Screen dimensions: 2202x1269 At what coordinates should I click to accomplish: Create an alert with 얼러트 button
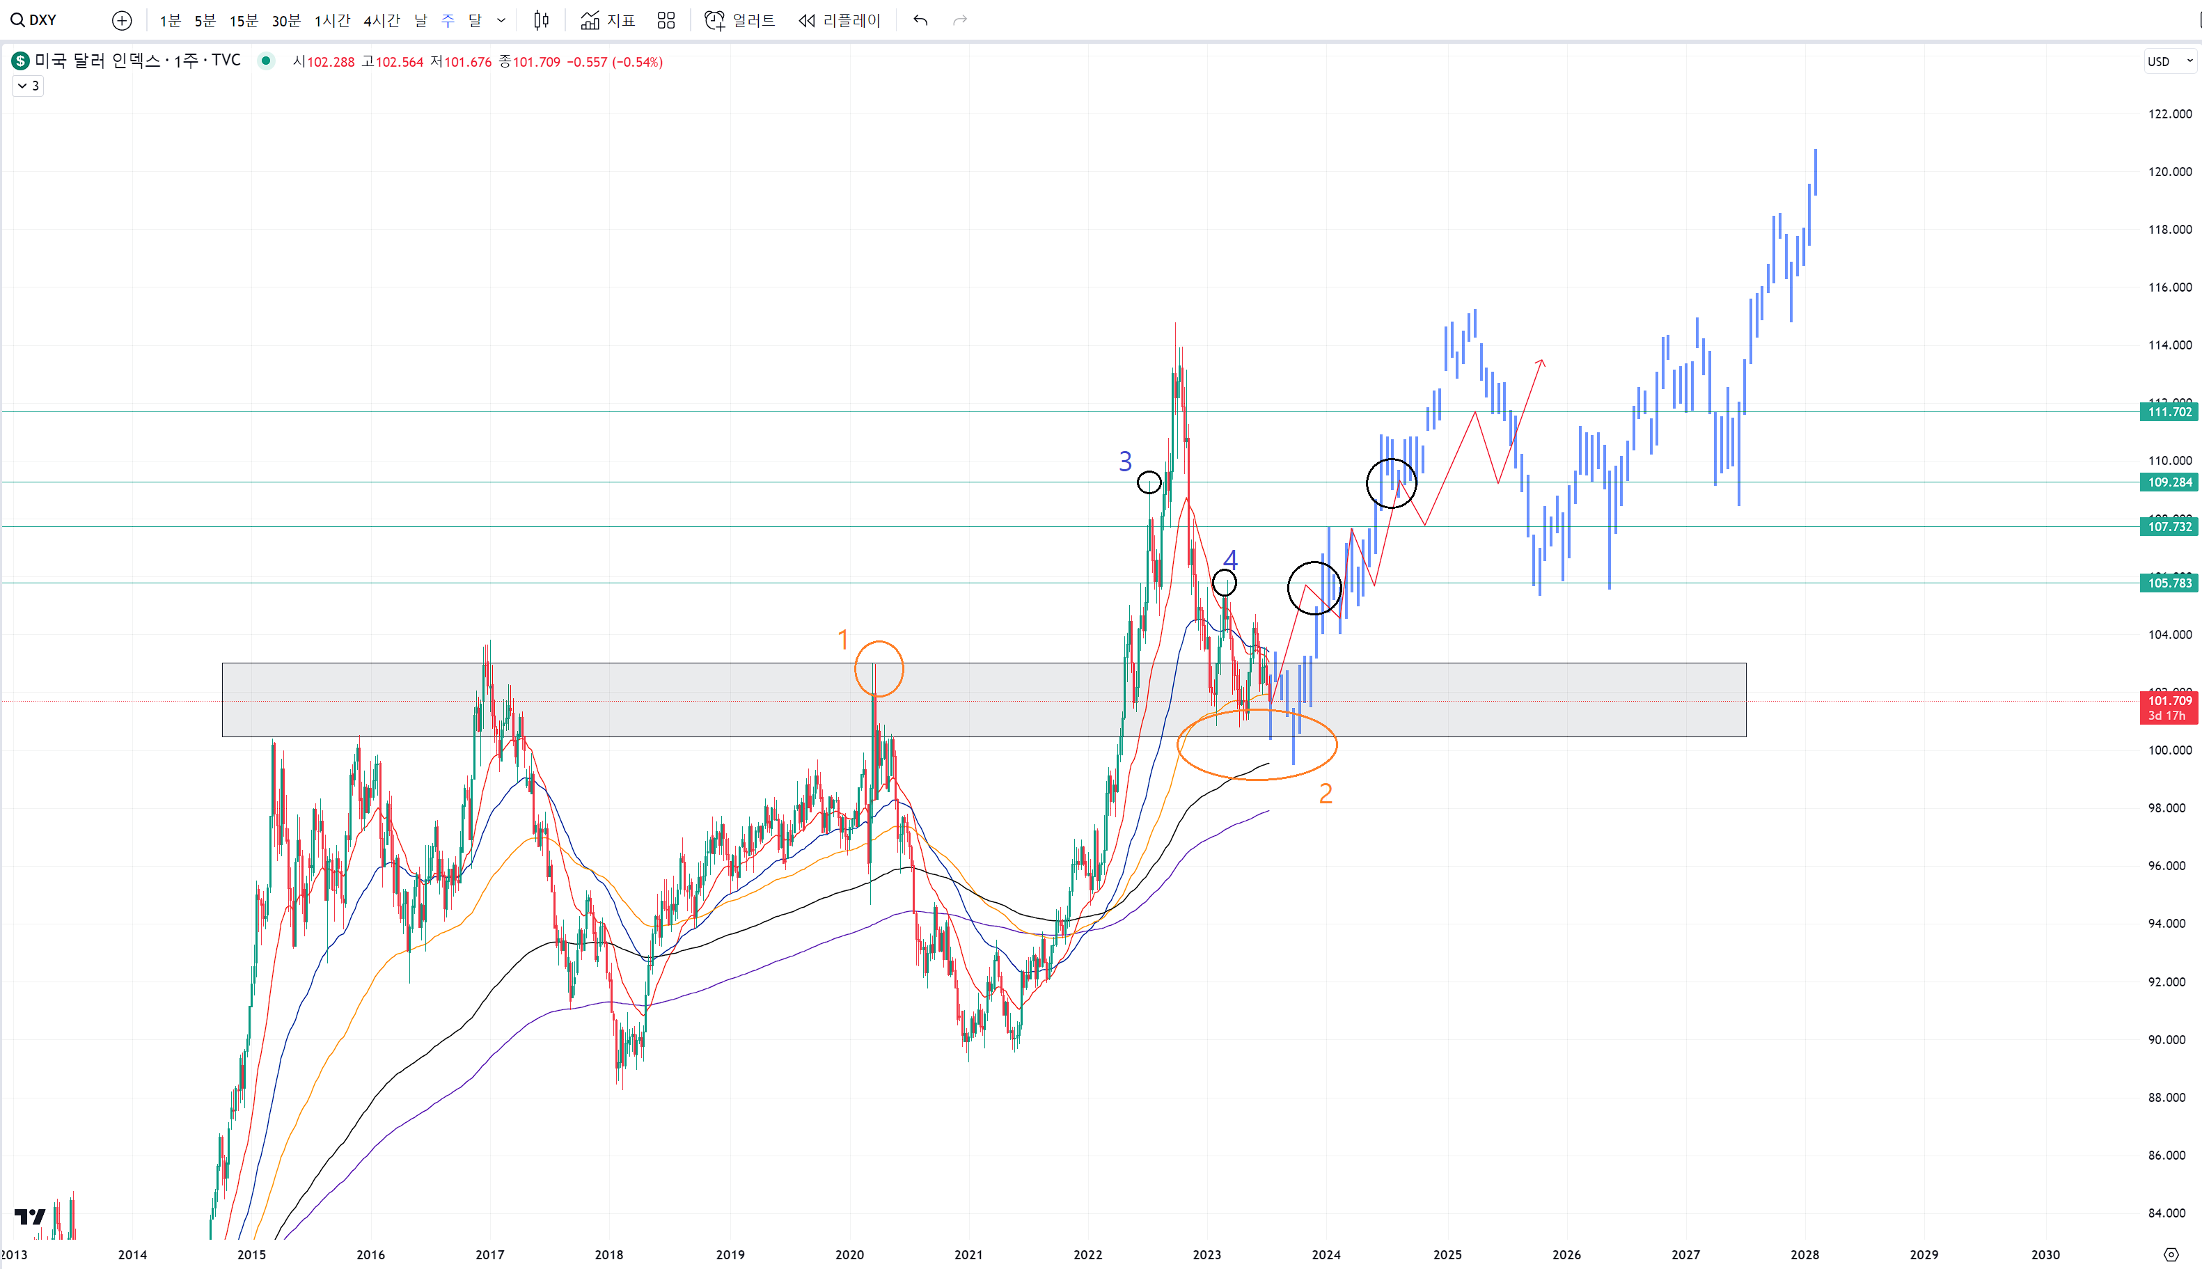740,20
